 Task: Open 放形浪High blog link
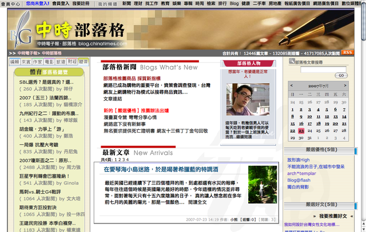click(299, 160)
